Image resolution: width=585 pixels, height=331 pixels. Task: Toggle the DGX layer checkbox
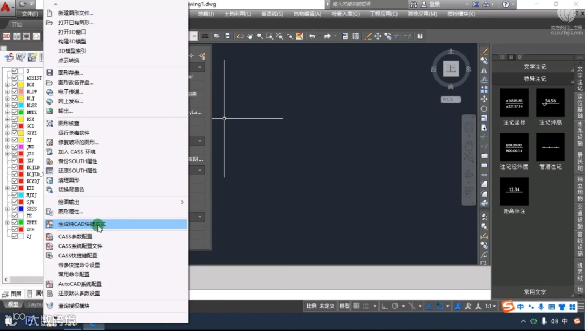pos(15,85)
